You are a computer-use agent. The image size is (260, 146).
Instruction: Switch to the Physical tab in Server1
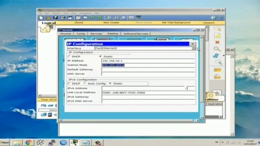[x=66, y=34]
